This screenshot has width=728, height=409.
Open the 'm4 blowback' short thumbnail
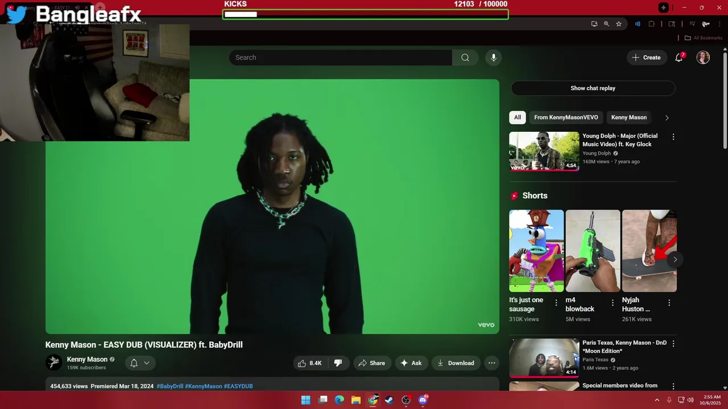(x=593, y=251)
